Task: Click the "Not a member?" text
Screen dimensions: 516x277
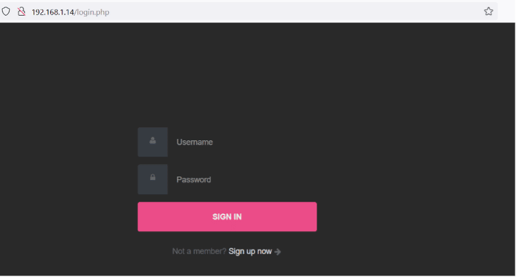Action: 199,252
